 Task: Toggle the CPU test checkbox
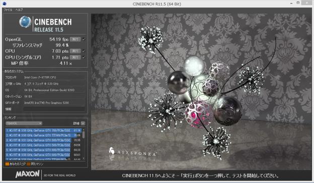point(84,51)
